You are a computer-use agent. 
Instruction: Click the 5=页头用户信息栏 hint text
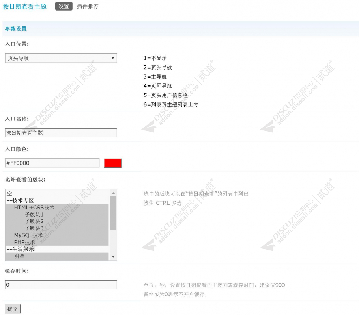(166, 95)
